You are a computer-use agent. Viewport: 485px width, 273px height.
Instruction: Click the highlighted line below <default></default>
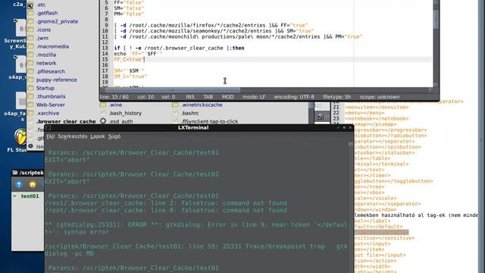click(x=380, y=233)
